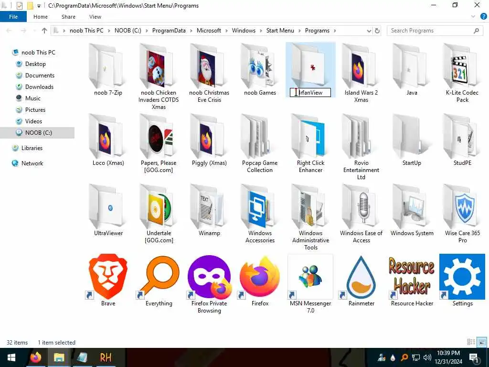489x367 pixels.
Task: Select the Papers, Please [GOG.com] folder
Action: coord(159,136)
